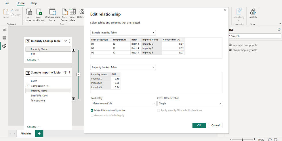Open OneLake data hub

[x=52, y=15]
